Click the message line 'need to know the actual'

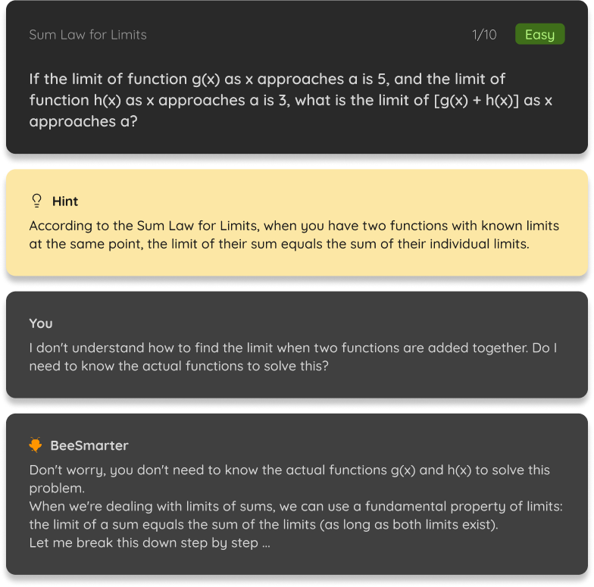(x=179, y=367)
